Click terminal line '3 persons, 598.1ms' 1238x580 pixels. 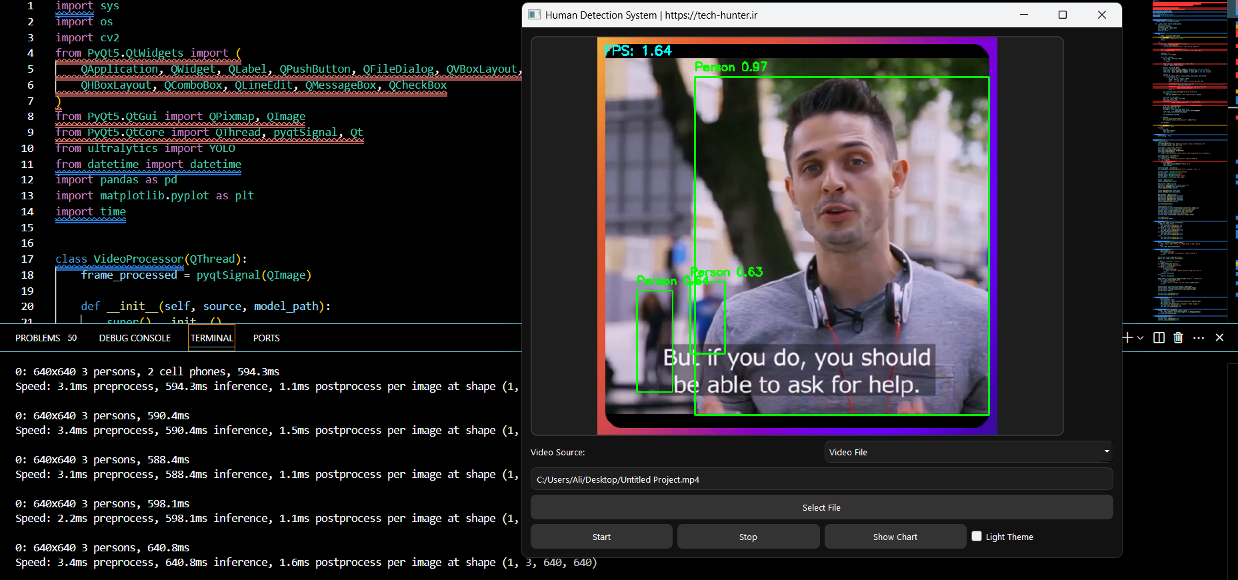(x=103, y=503)
